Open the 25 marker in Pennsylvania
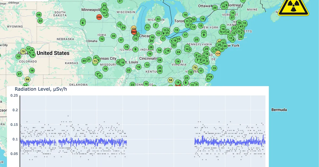Screen dimensions: 319x167 (196, 40)
